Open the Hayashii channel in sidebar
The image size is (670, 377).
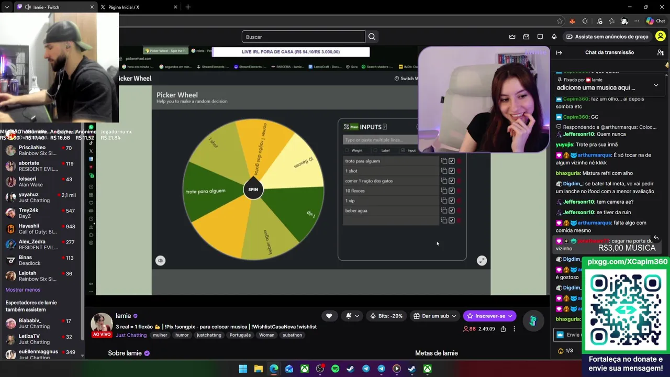coord(41,229)
